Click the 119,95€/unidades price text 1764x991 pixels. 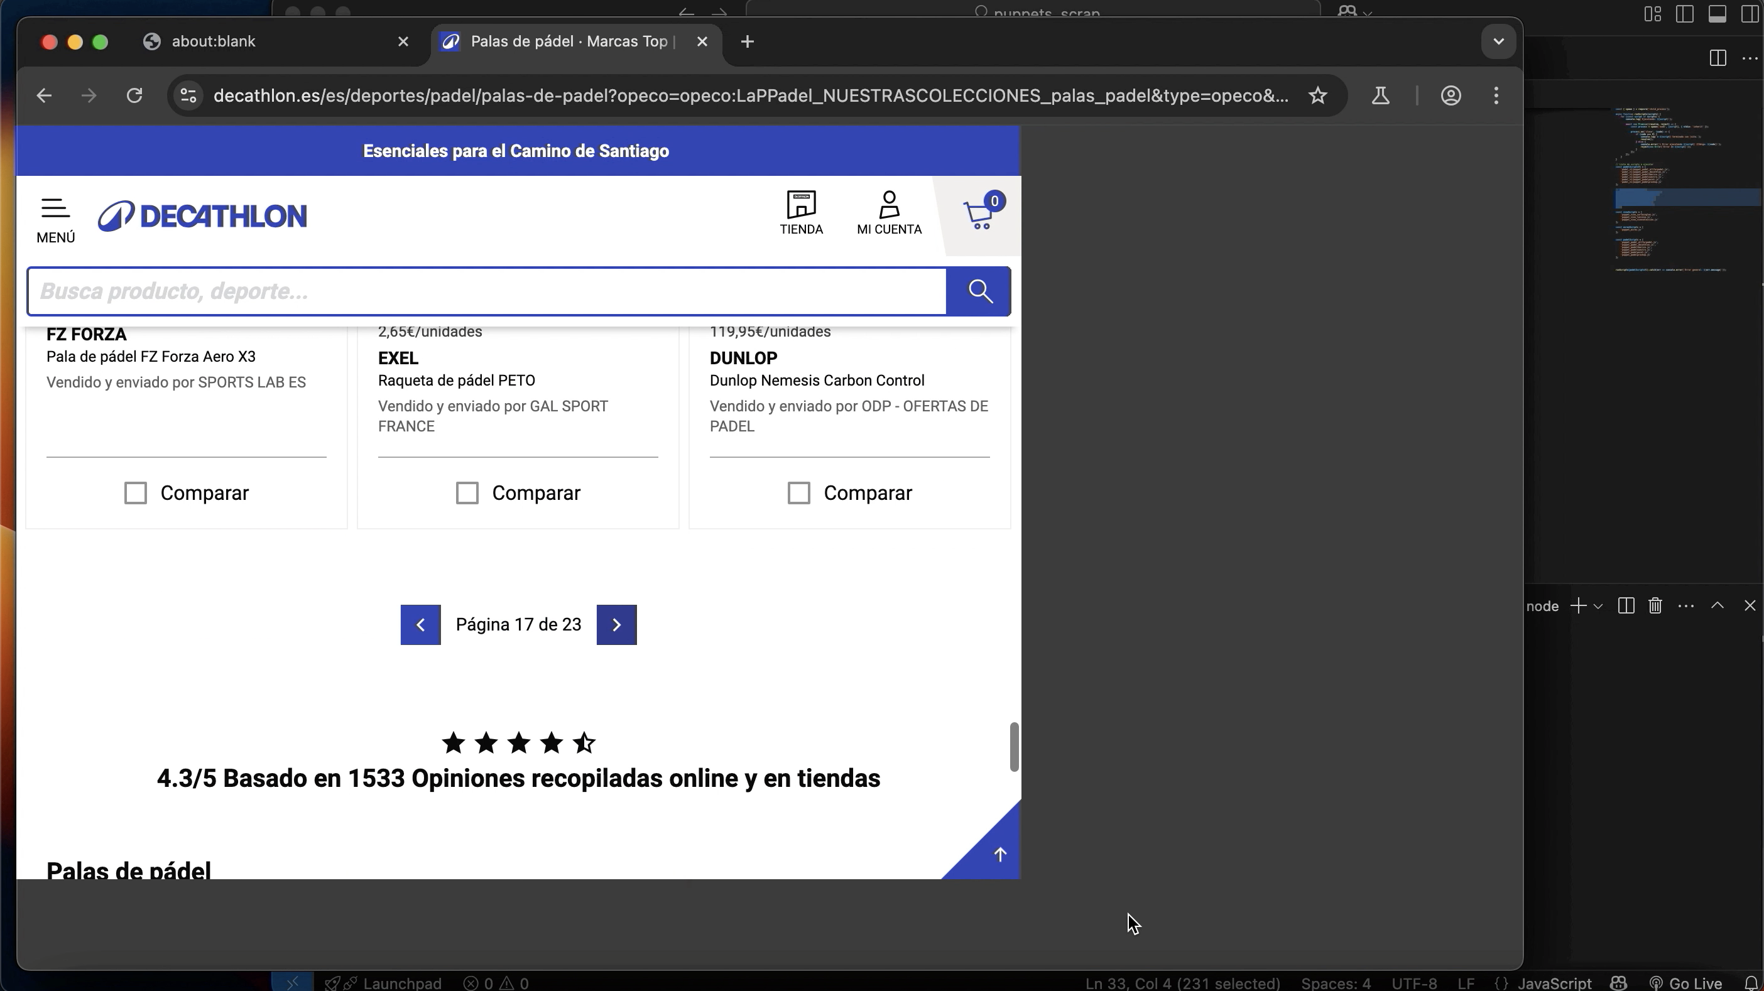pos(770,332)
